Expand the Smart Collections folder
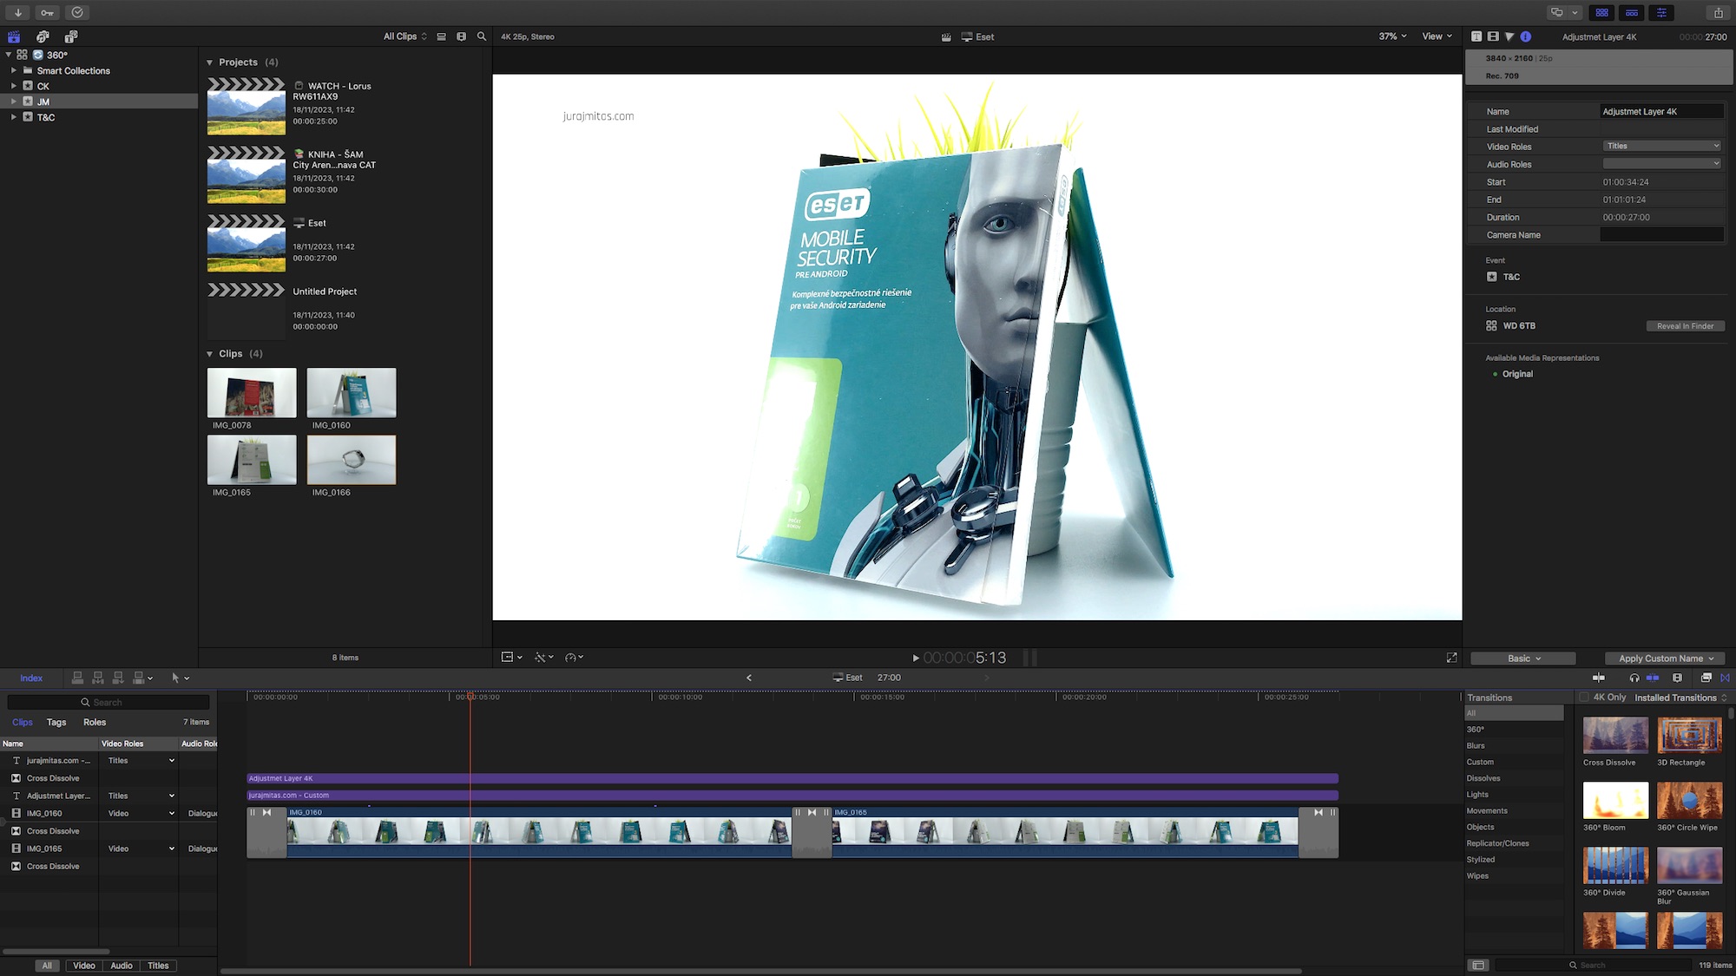 (x=13, y=70)
